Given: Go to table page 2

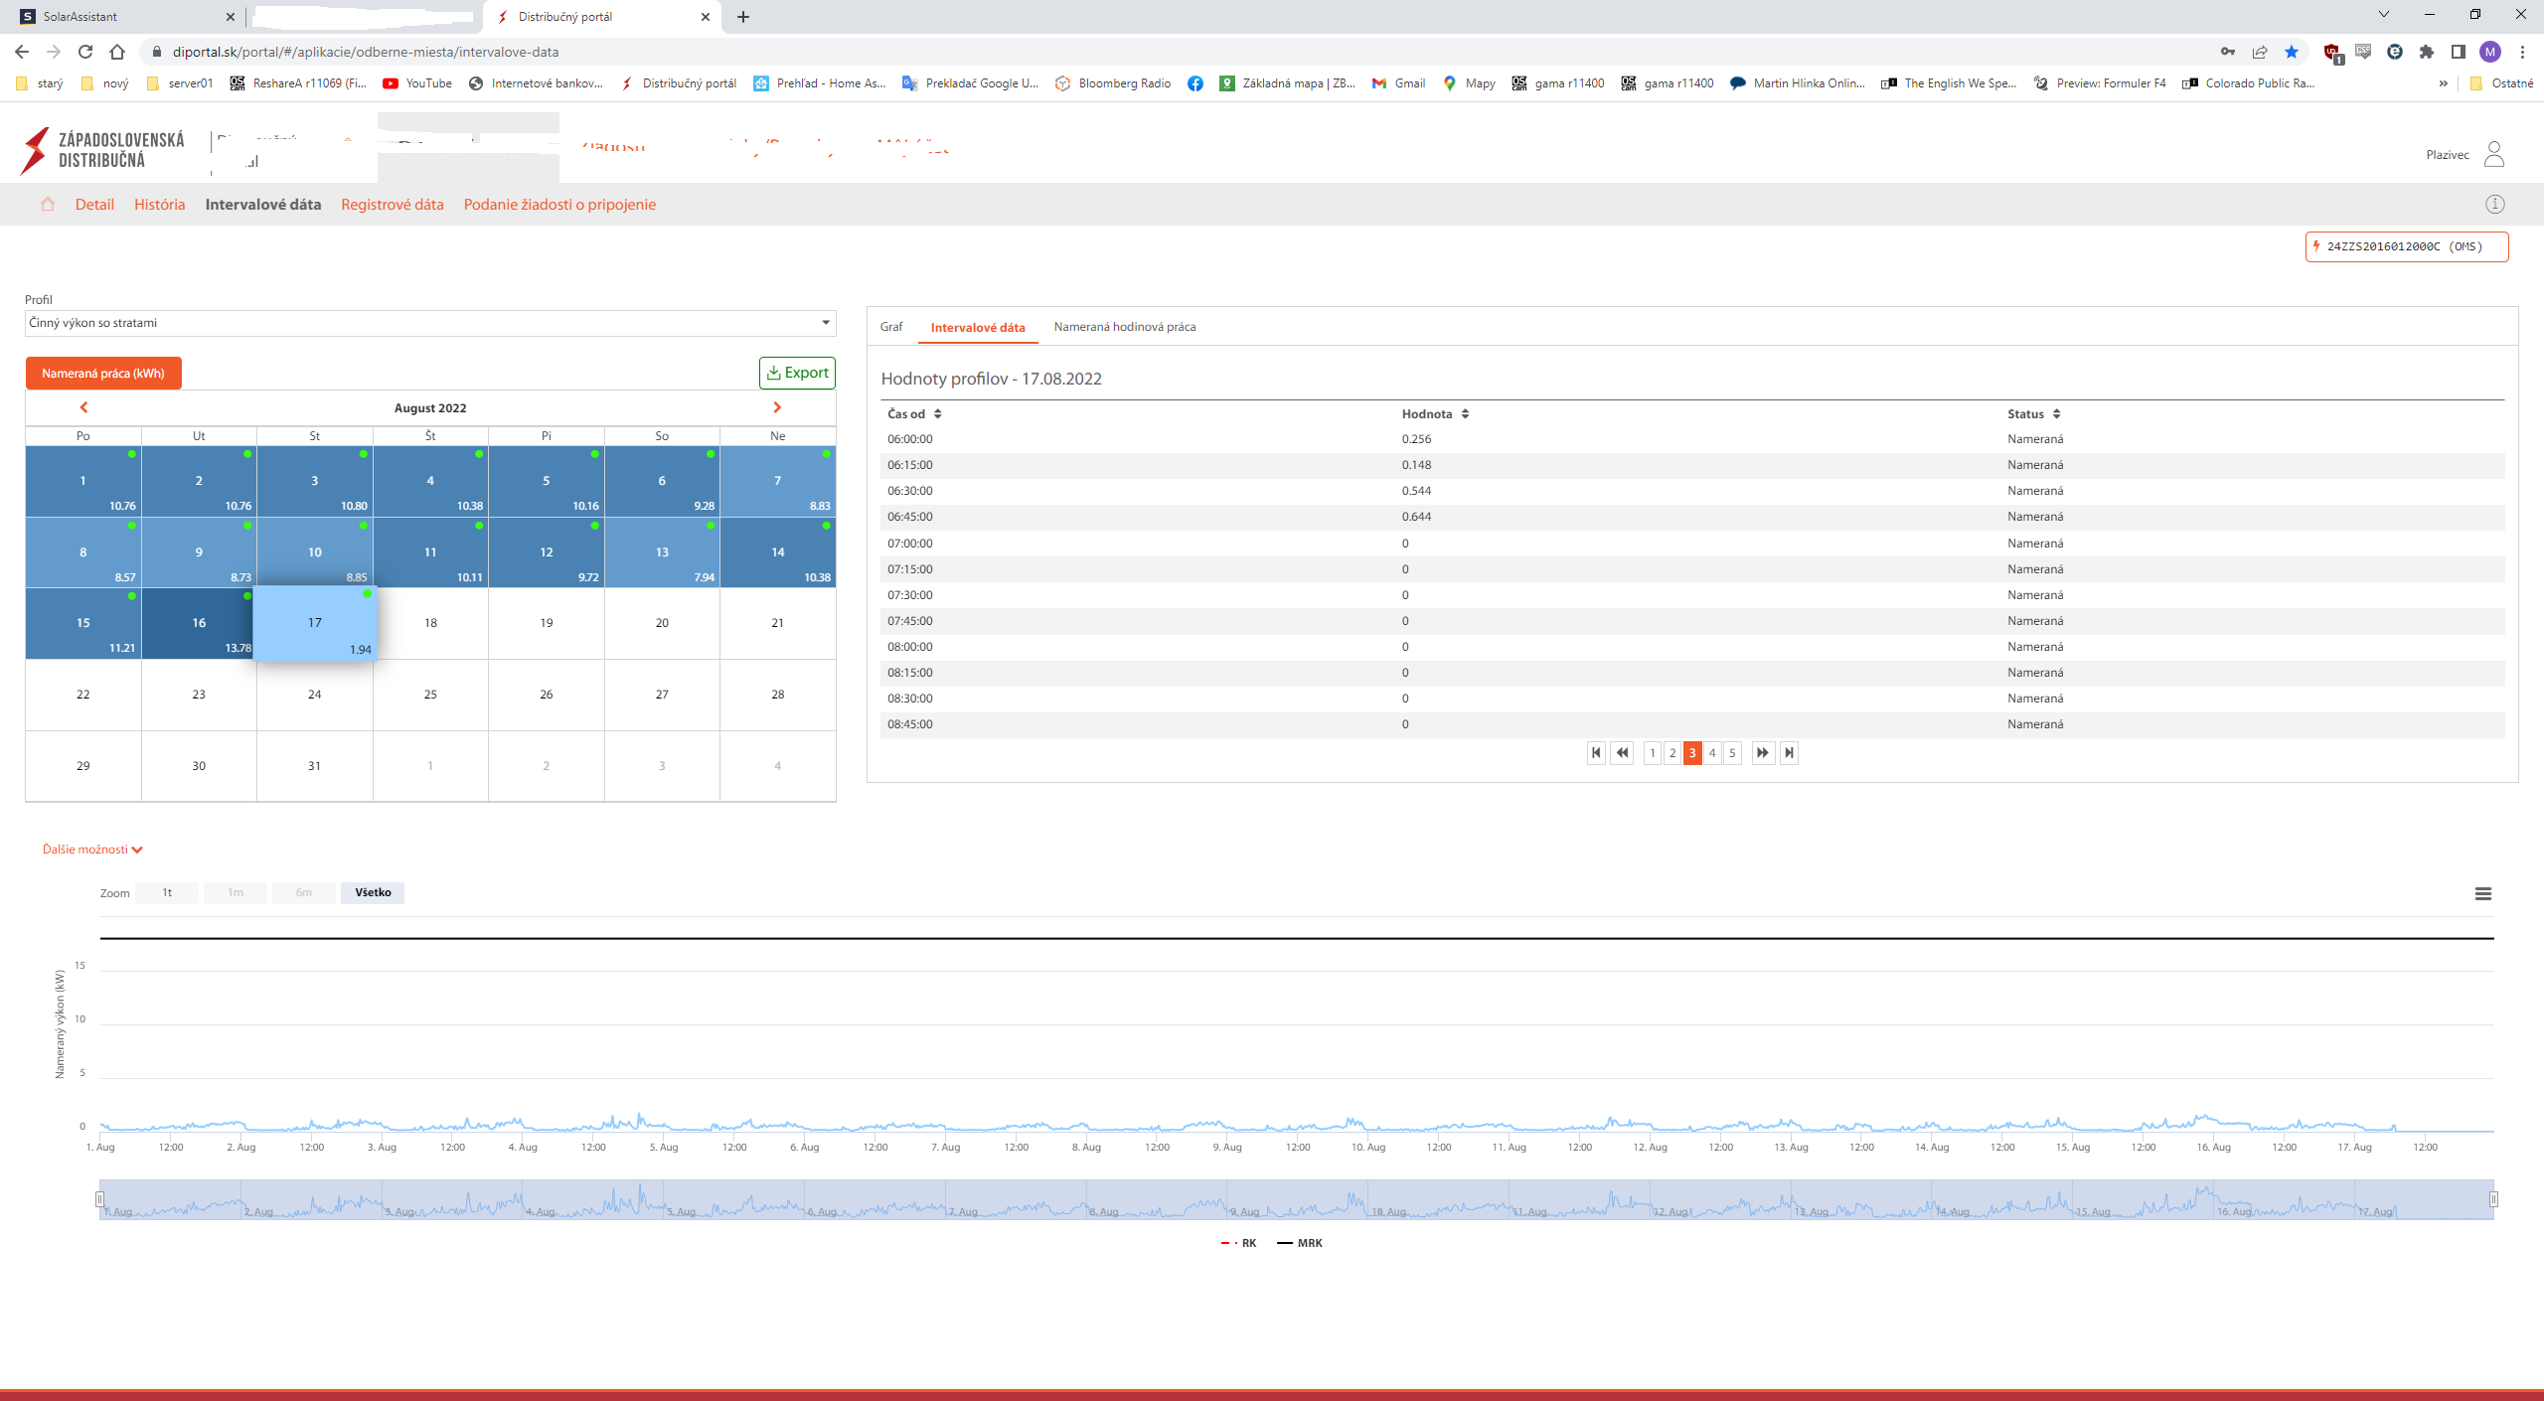Looking at the screenshot, I should [x=1672, y=753].
